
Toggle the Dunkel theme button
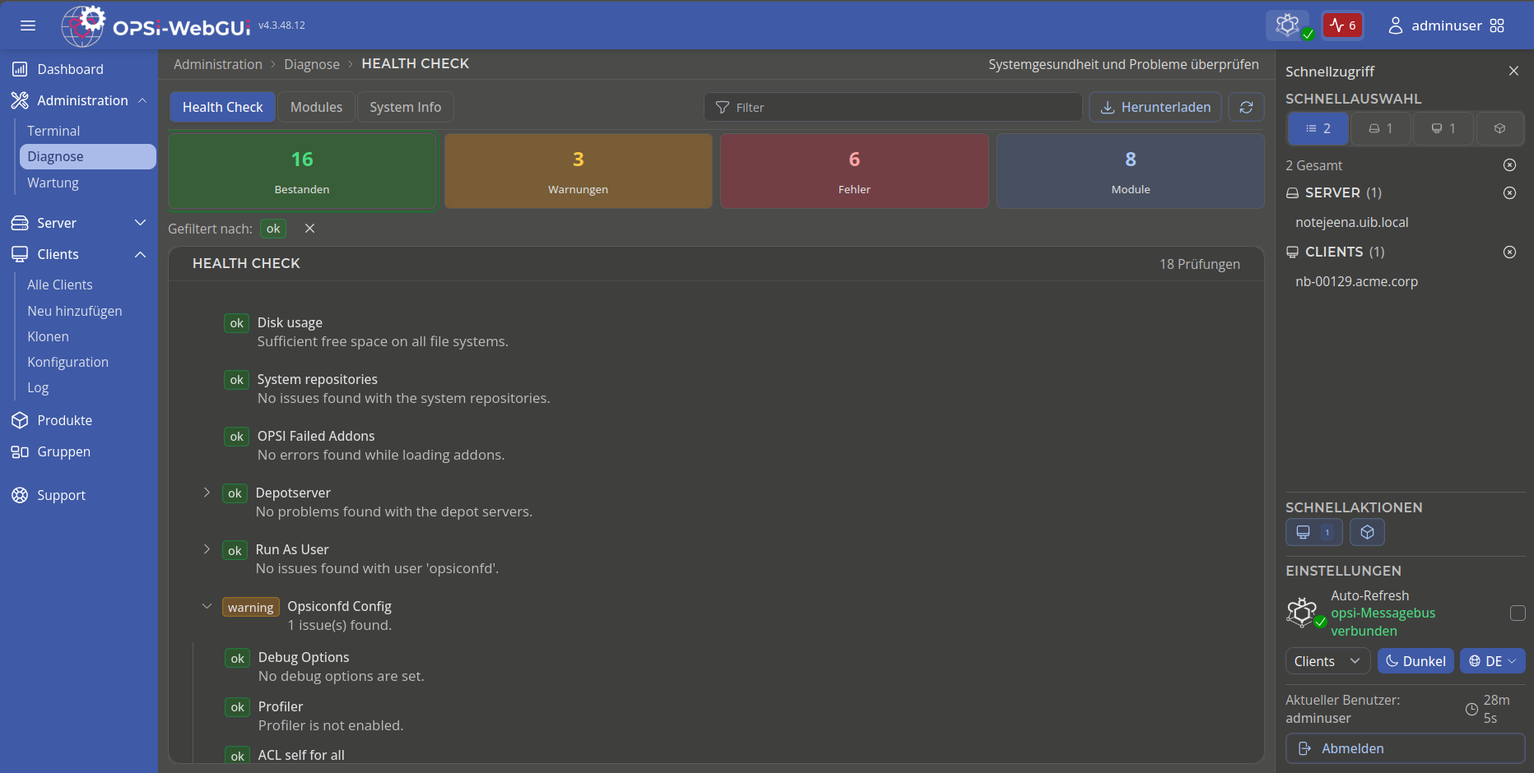[x=1415, y=661]
